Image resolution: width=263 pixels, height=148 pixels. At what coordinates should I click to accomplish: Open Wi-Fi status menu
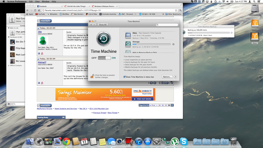(x=224, y=1)
